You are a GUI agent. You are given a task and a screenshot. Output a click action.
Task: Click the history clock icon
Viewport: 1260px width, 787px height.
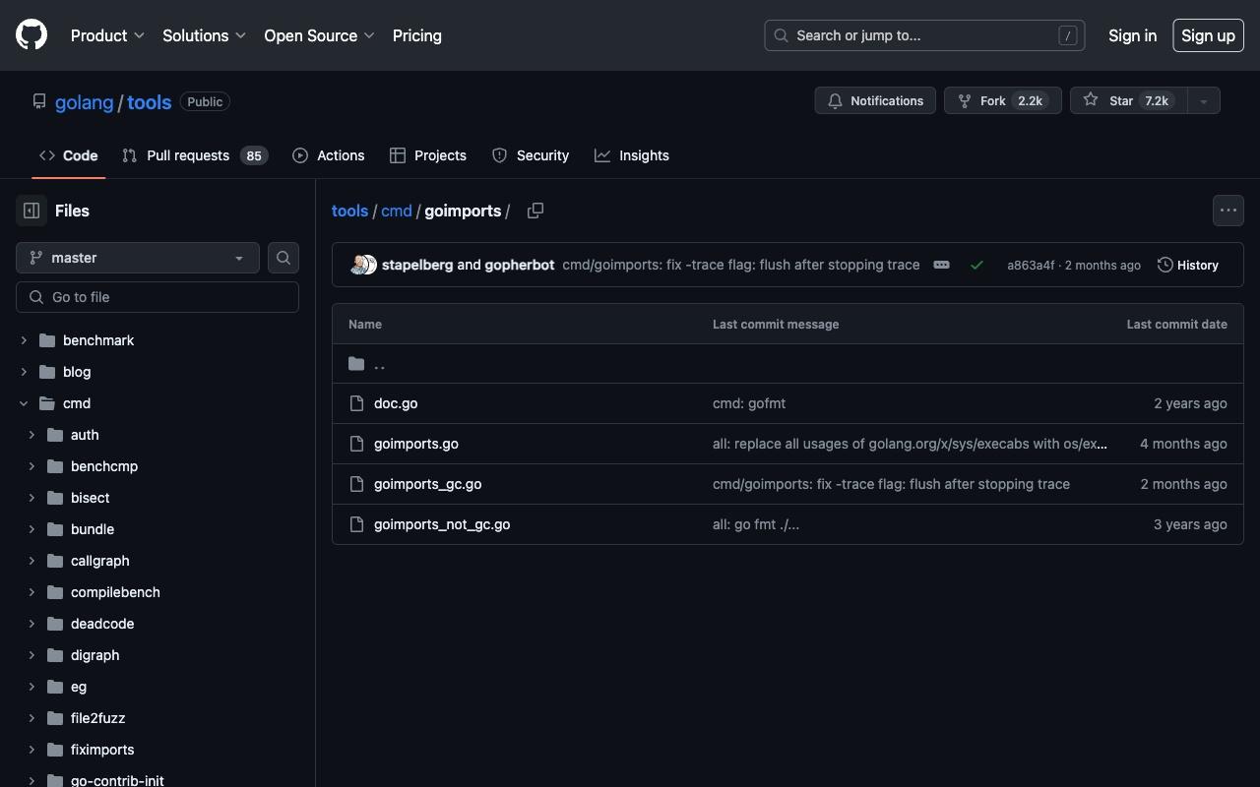coord(1165,265)
